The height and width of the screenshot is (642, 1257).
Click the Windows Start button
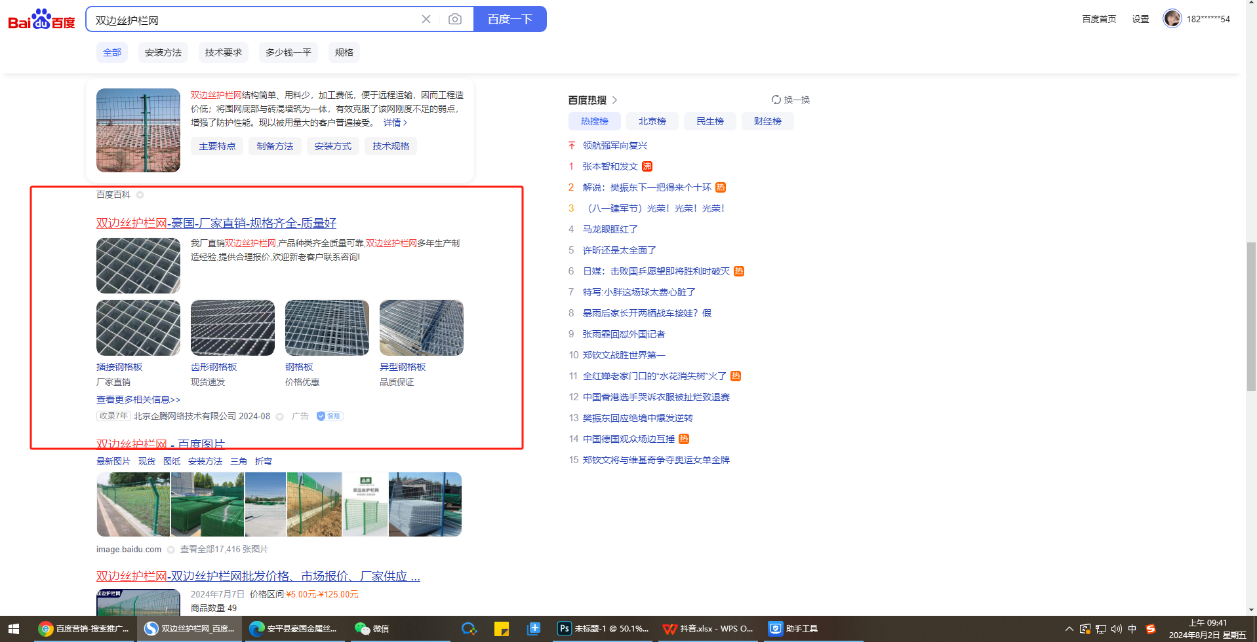pos(14,629)
